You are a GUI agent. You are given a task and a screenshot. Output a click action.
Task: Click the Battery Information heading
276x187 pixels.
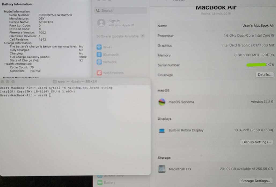(x=17, y=4)
